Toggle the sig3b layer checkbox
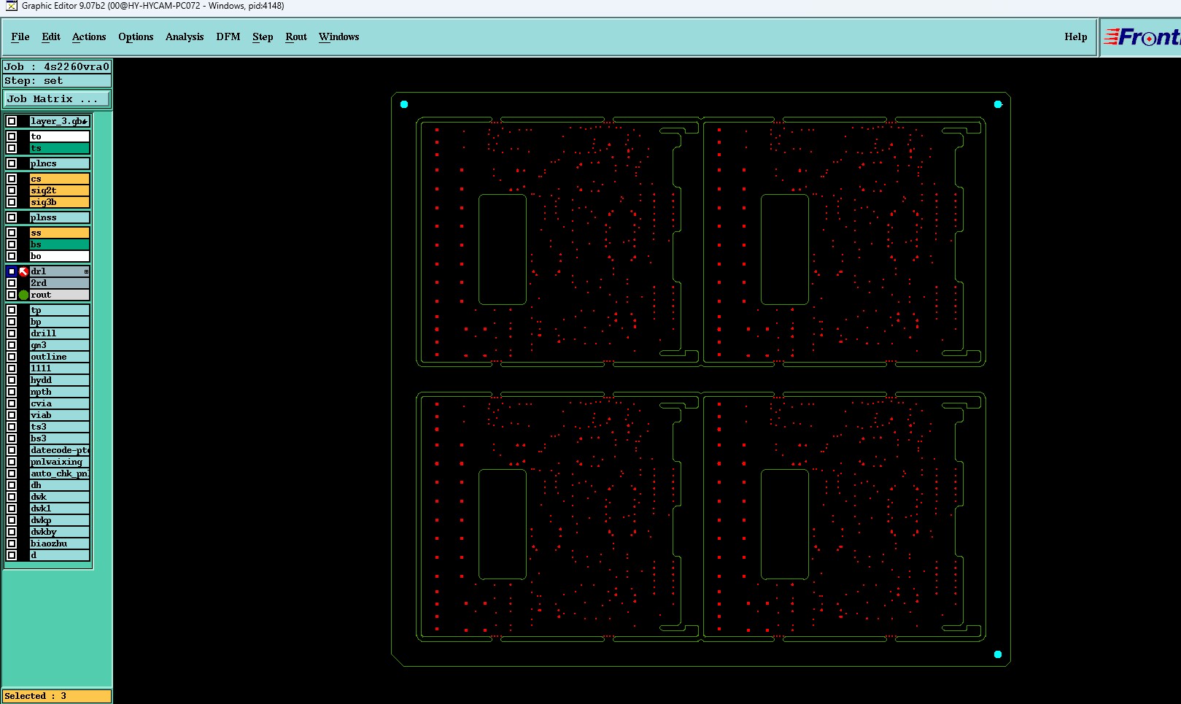This screenshot has width=1181, height=704. coord(12,202)
